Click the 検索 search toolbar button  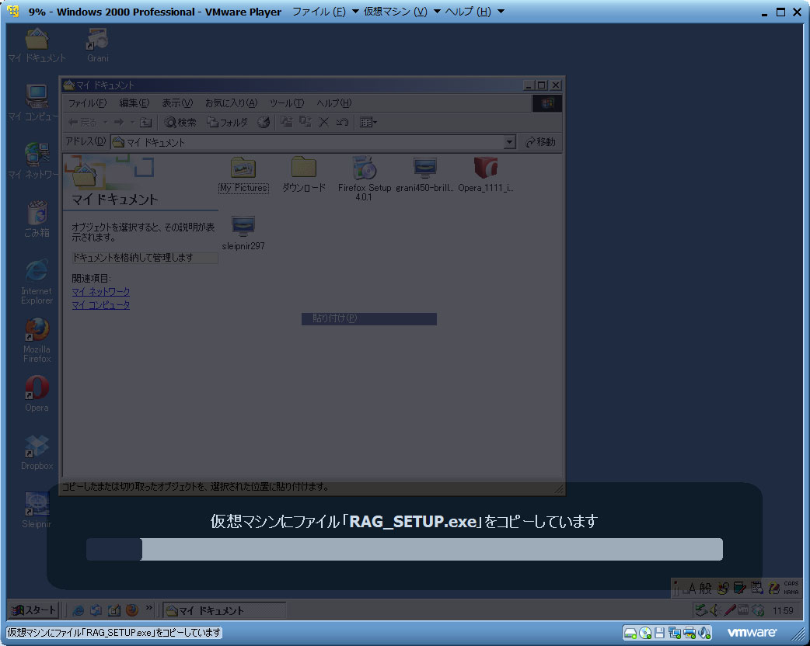pyautogui.click(x=180, y=122)
